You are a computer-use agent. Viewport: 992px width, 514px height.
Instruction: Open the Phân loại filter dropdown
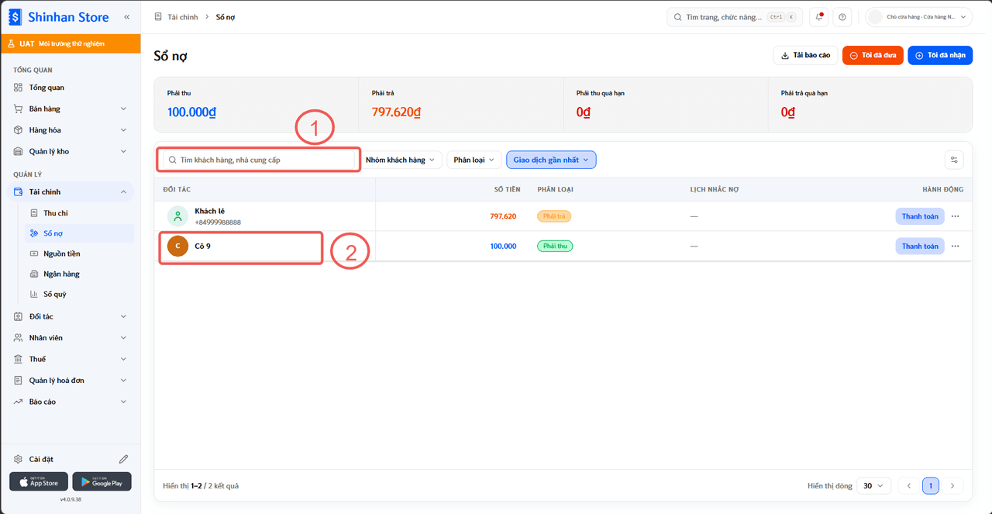click(474, 160)
